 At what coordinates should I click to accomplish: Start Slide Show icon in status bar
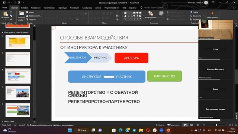click(204, 125)
